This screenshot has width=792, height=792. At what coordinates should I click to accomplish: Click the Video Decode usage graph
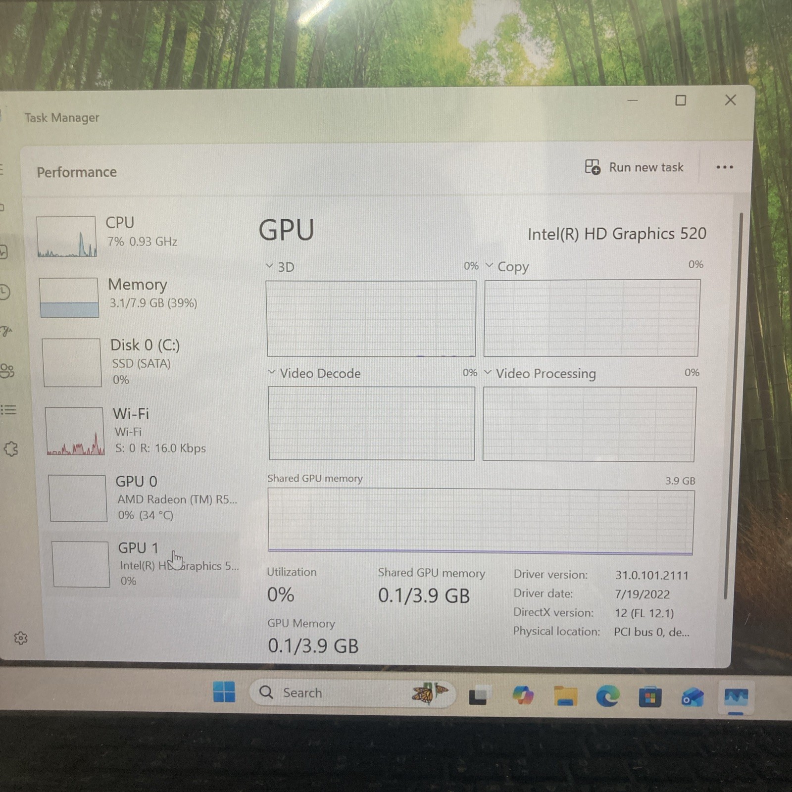click(371, 424)
